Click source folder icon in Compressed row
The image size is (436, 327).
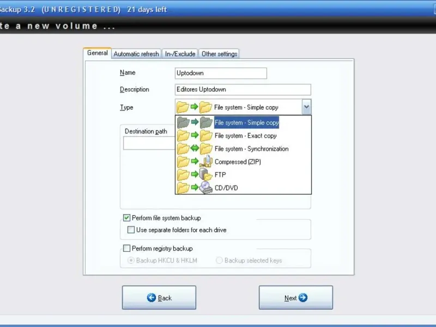(x=183, y=161)
